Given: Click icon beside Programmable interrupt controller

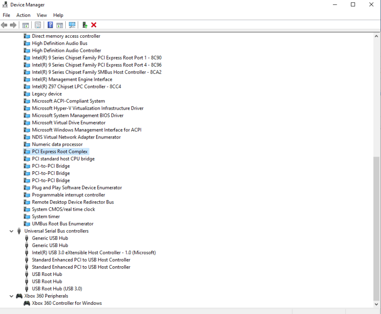Looking at the screenshot, I should pyautogui.click(x=27, y=195).
